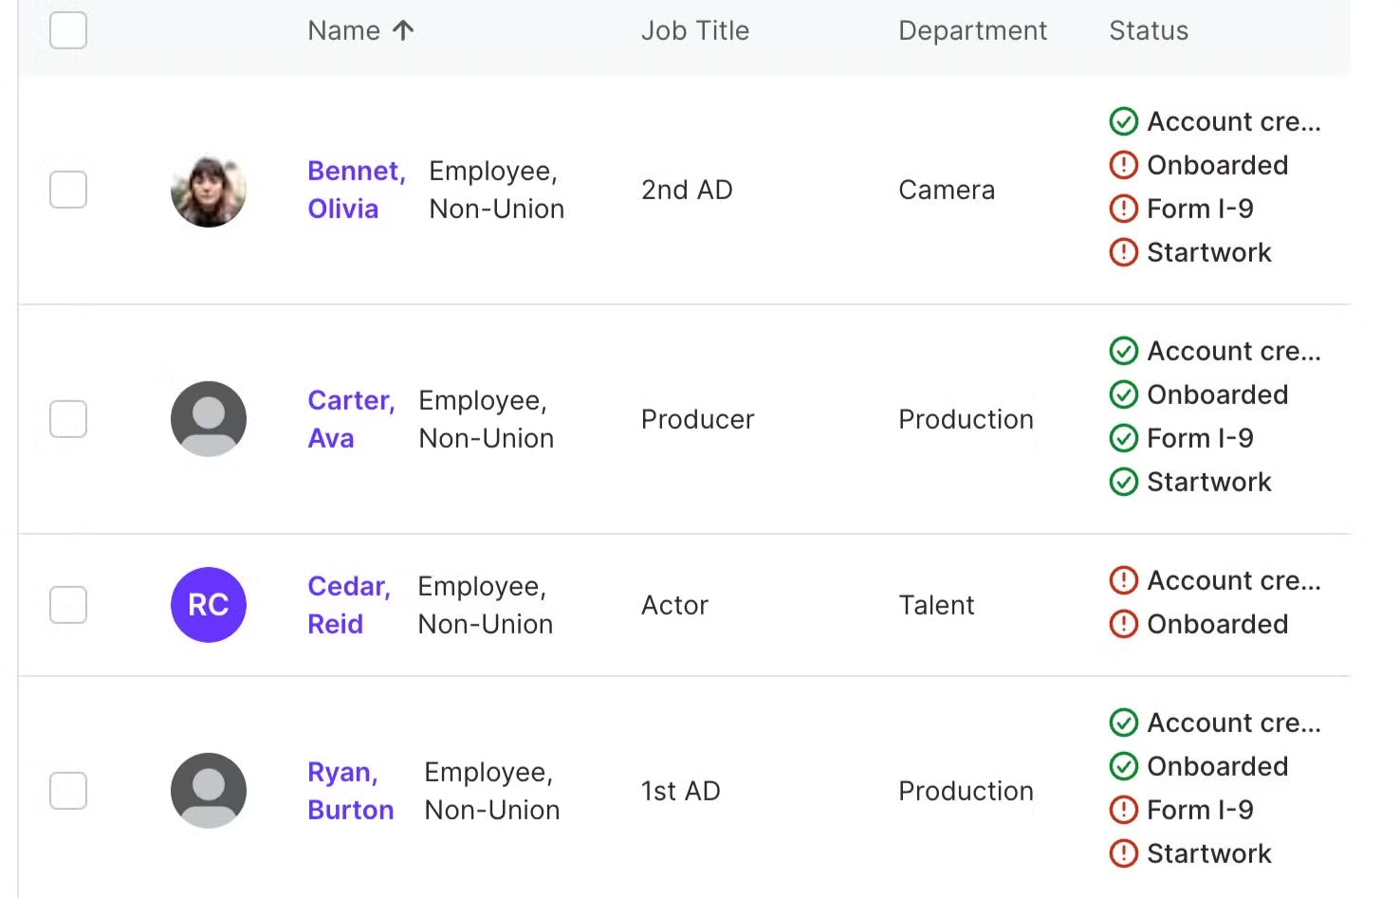Select the checkbox for Olivia Bennet
Viewport: 1400px width, 898px height.
coord(68,190)
